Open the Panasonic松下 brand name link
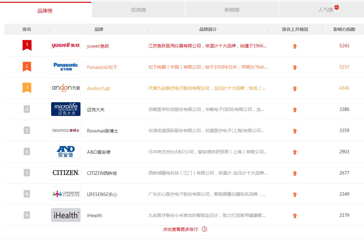Viewport: 364px width, 239px height. click(102, 67)
